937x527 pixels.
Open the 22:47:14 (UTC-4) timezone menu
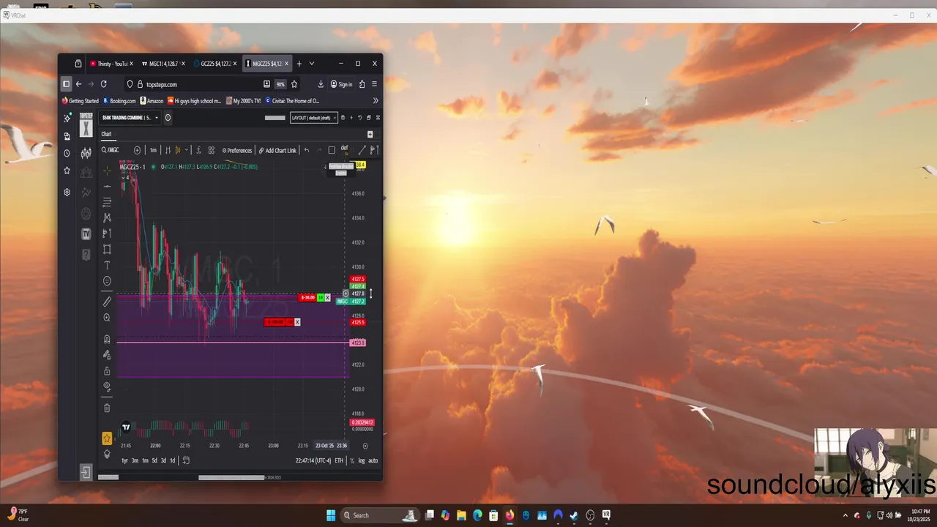click(313, 460)
